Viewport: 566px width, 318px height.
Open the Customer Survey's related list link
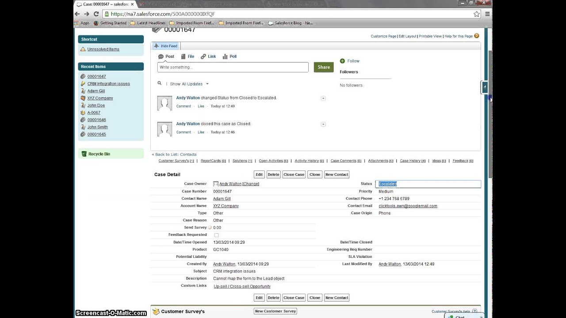click(176, 161)
